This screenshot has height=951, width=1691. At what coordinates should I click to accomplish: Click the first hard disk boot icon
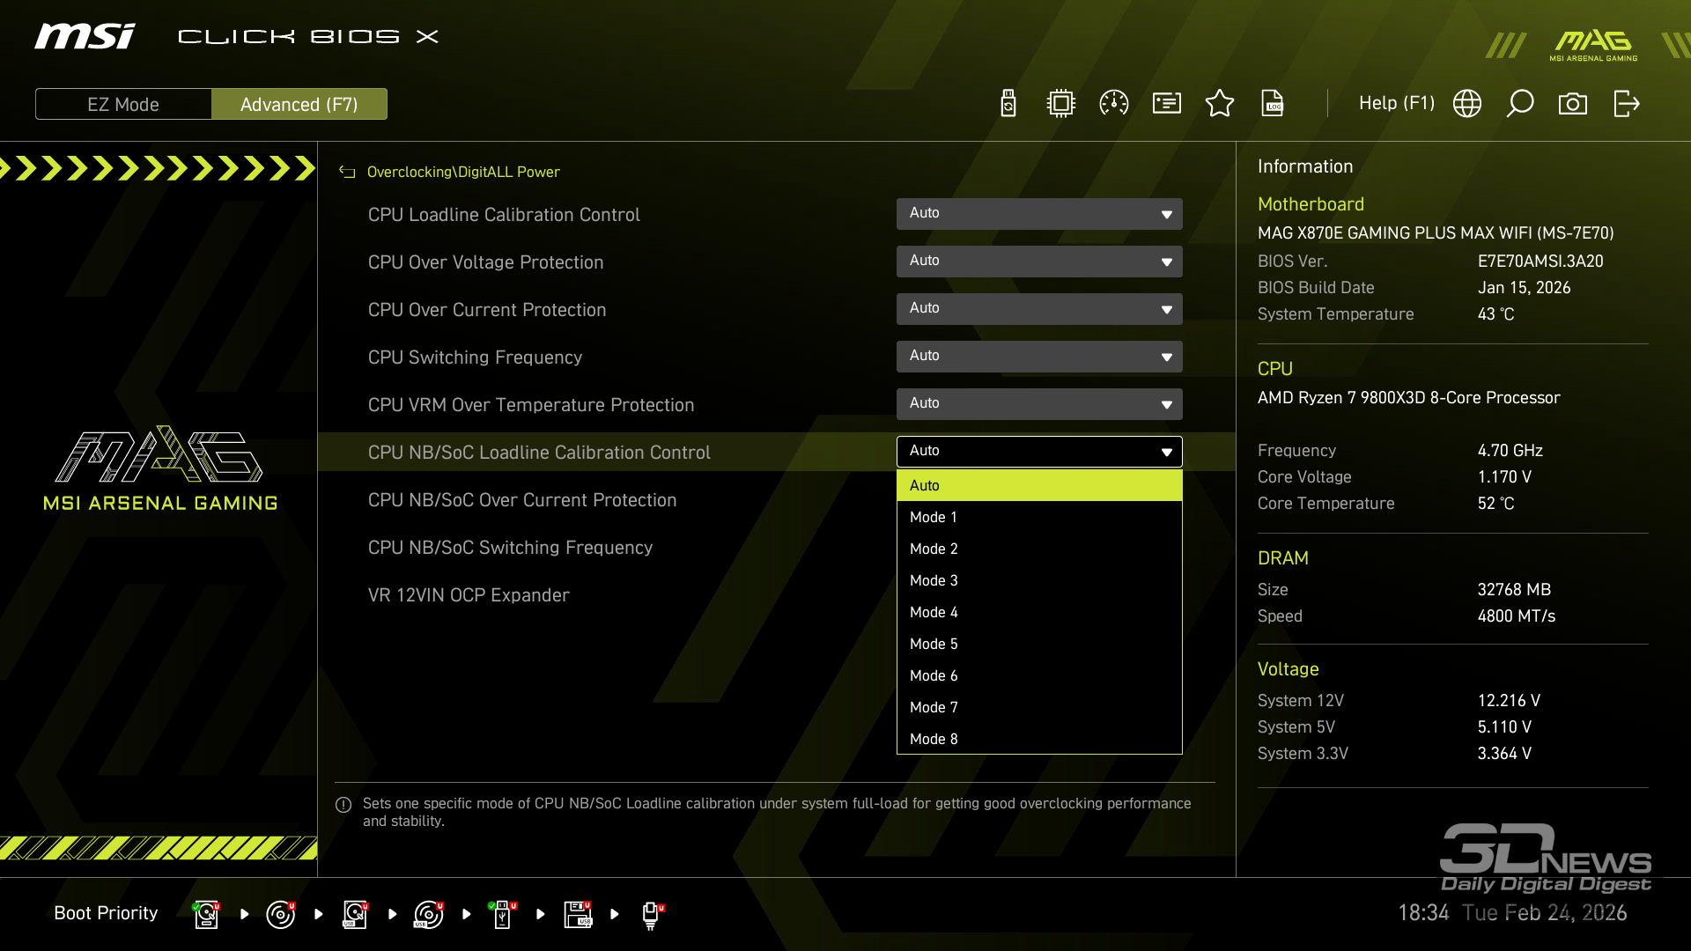point(206,914)
